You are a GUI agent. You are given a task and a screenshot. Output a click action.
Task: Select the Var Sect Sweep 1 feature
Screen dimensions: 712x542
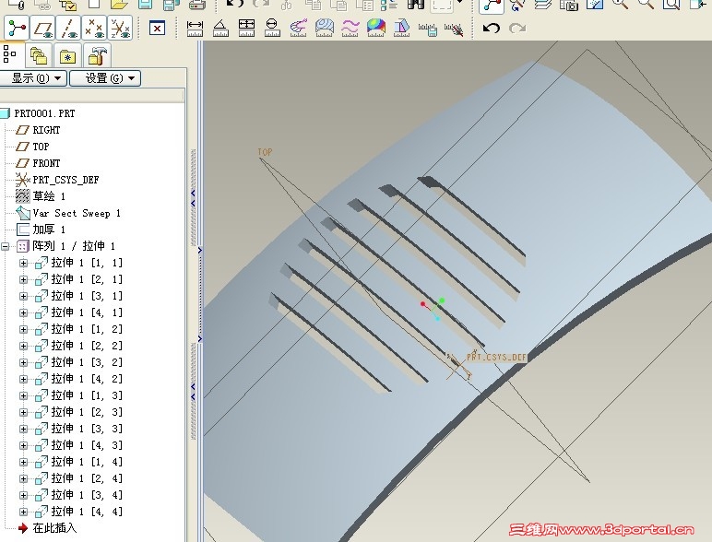pyautogui.click(x=76, y=213)
